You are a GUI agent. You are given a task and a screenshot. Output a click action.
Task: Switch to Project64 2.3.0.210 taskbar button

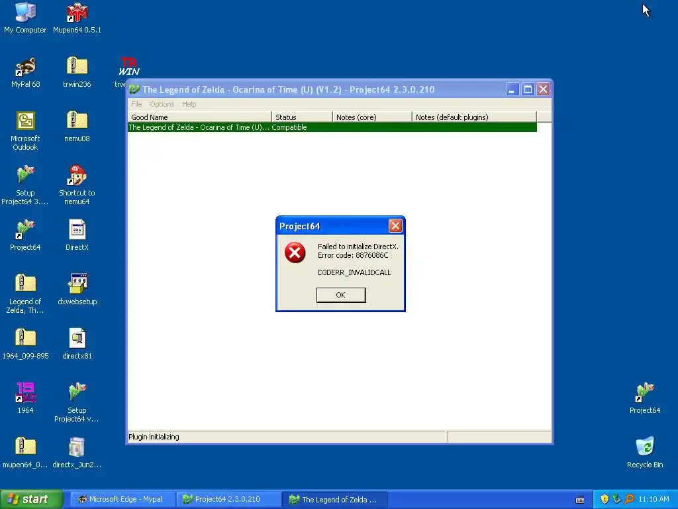(228, 499)
